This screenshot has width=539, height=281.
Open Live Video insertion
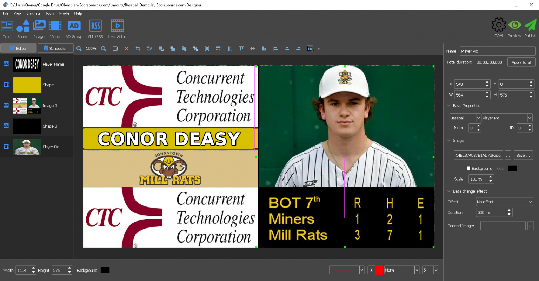click(117, 28)
